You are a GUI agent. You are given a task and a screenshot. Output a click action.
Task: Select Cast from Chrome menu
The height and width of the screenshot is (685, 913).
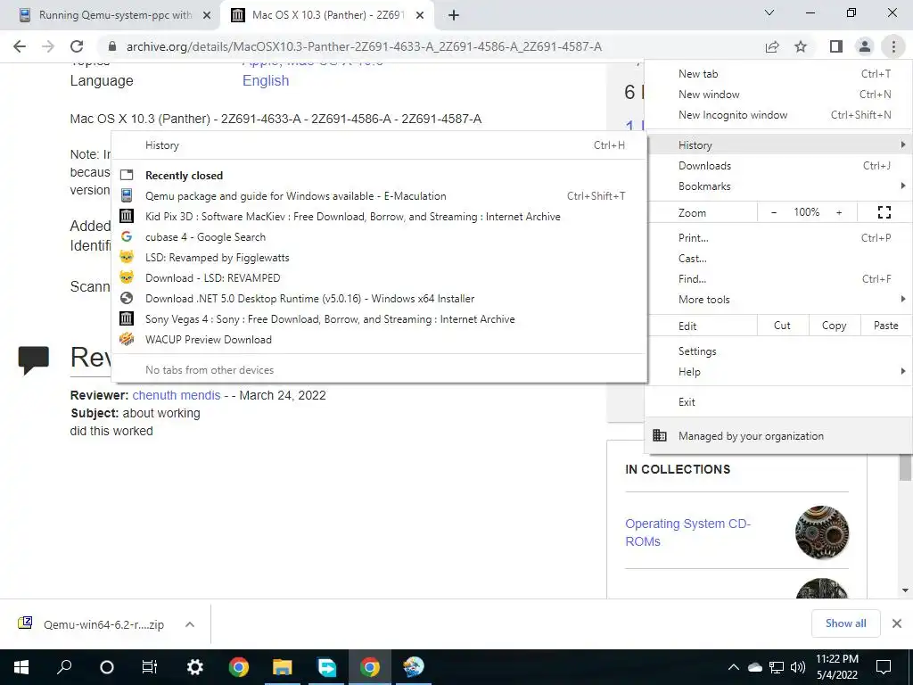click(778, 259)
